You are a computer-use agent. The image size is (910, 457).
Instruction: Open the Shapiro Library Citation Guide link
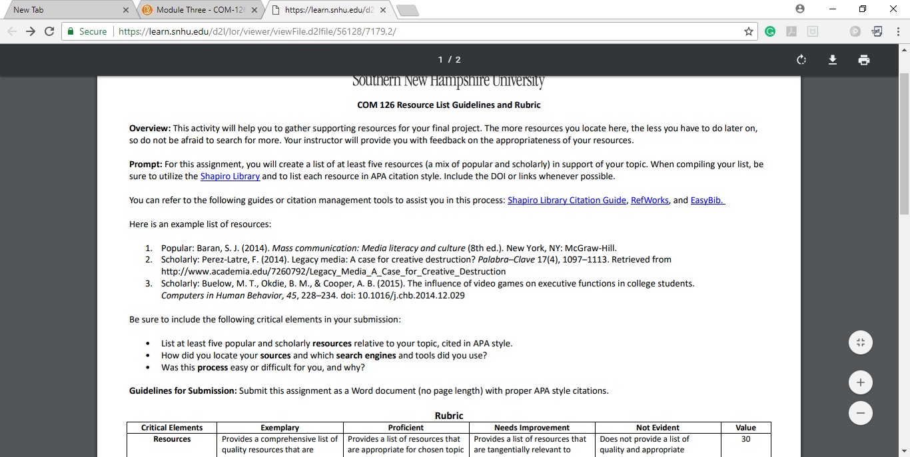(x=567, y=200)
